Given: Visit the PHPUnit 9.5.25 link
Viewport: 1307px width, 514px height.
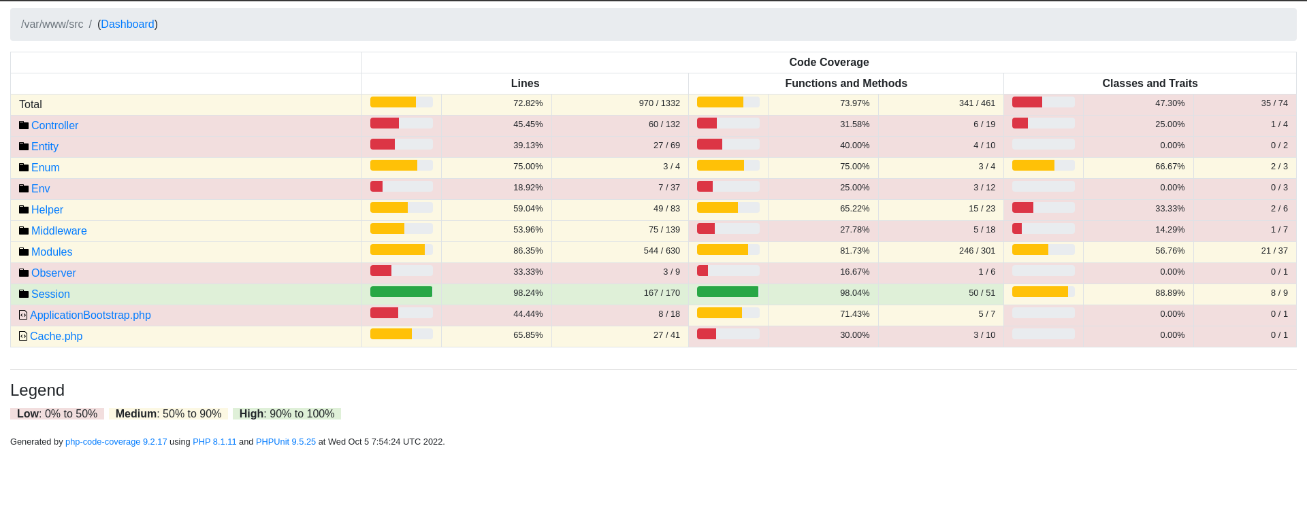Looking at the screenshot, I should point(286,442).
